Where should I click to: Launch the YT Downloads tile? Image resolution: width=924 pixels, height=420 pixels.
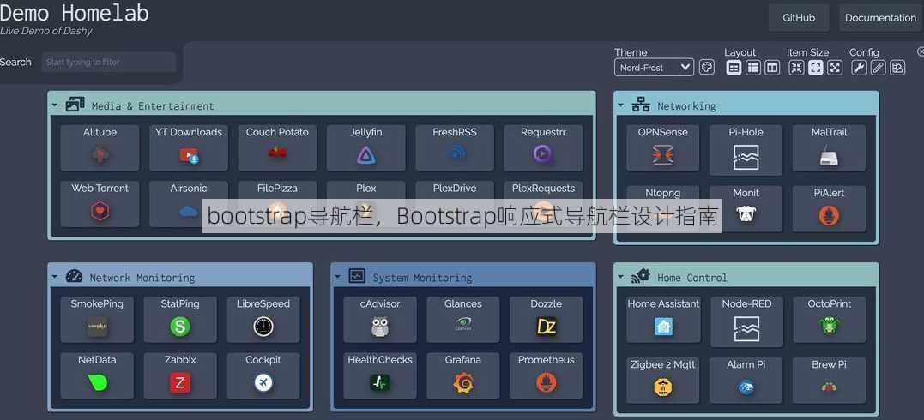(189, 147)
